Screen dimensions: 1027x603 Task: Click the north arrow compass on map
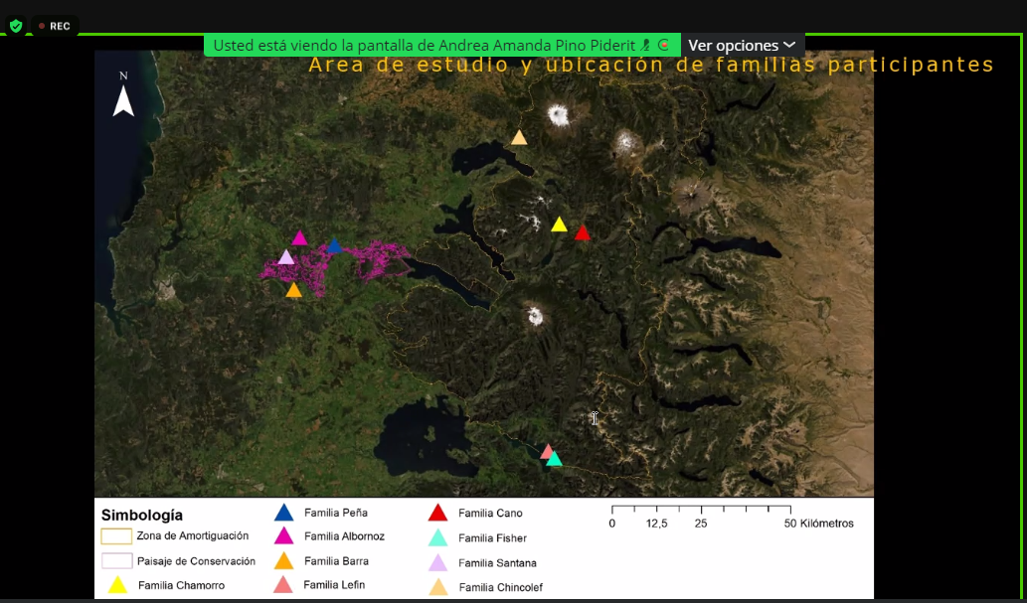[123, 97]
